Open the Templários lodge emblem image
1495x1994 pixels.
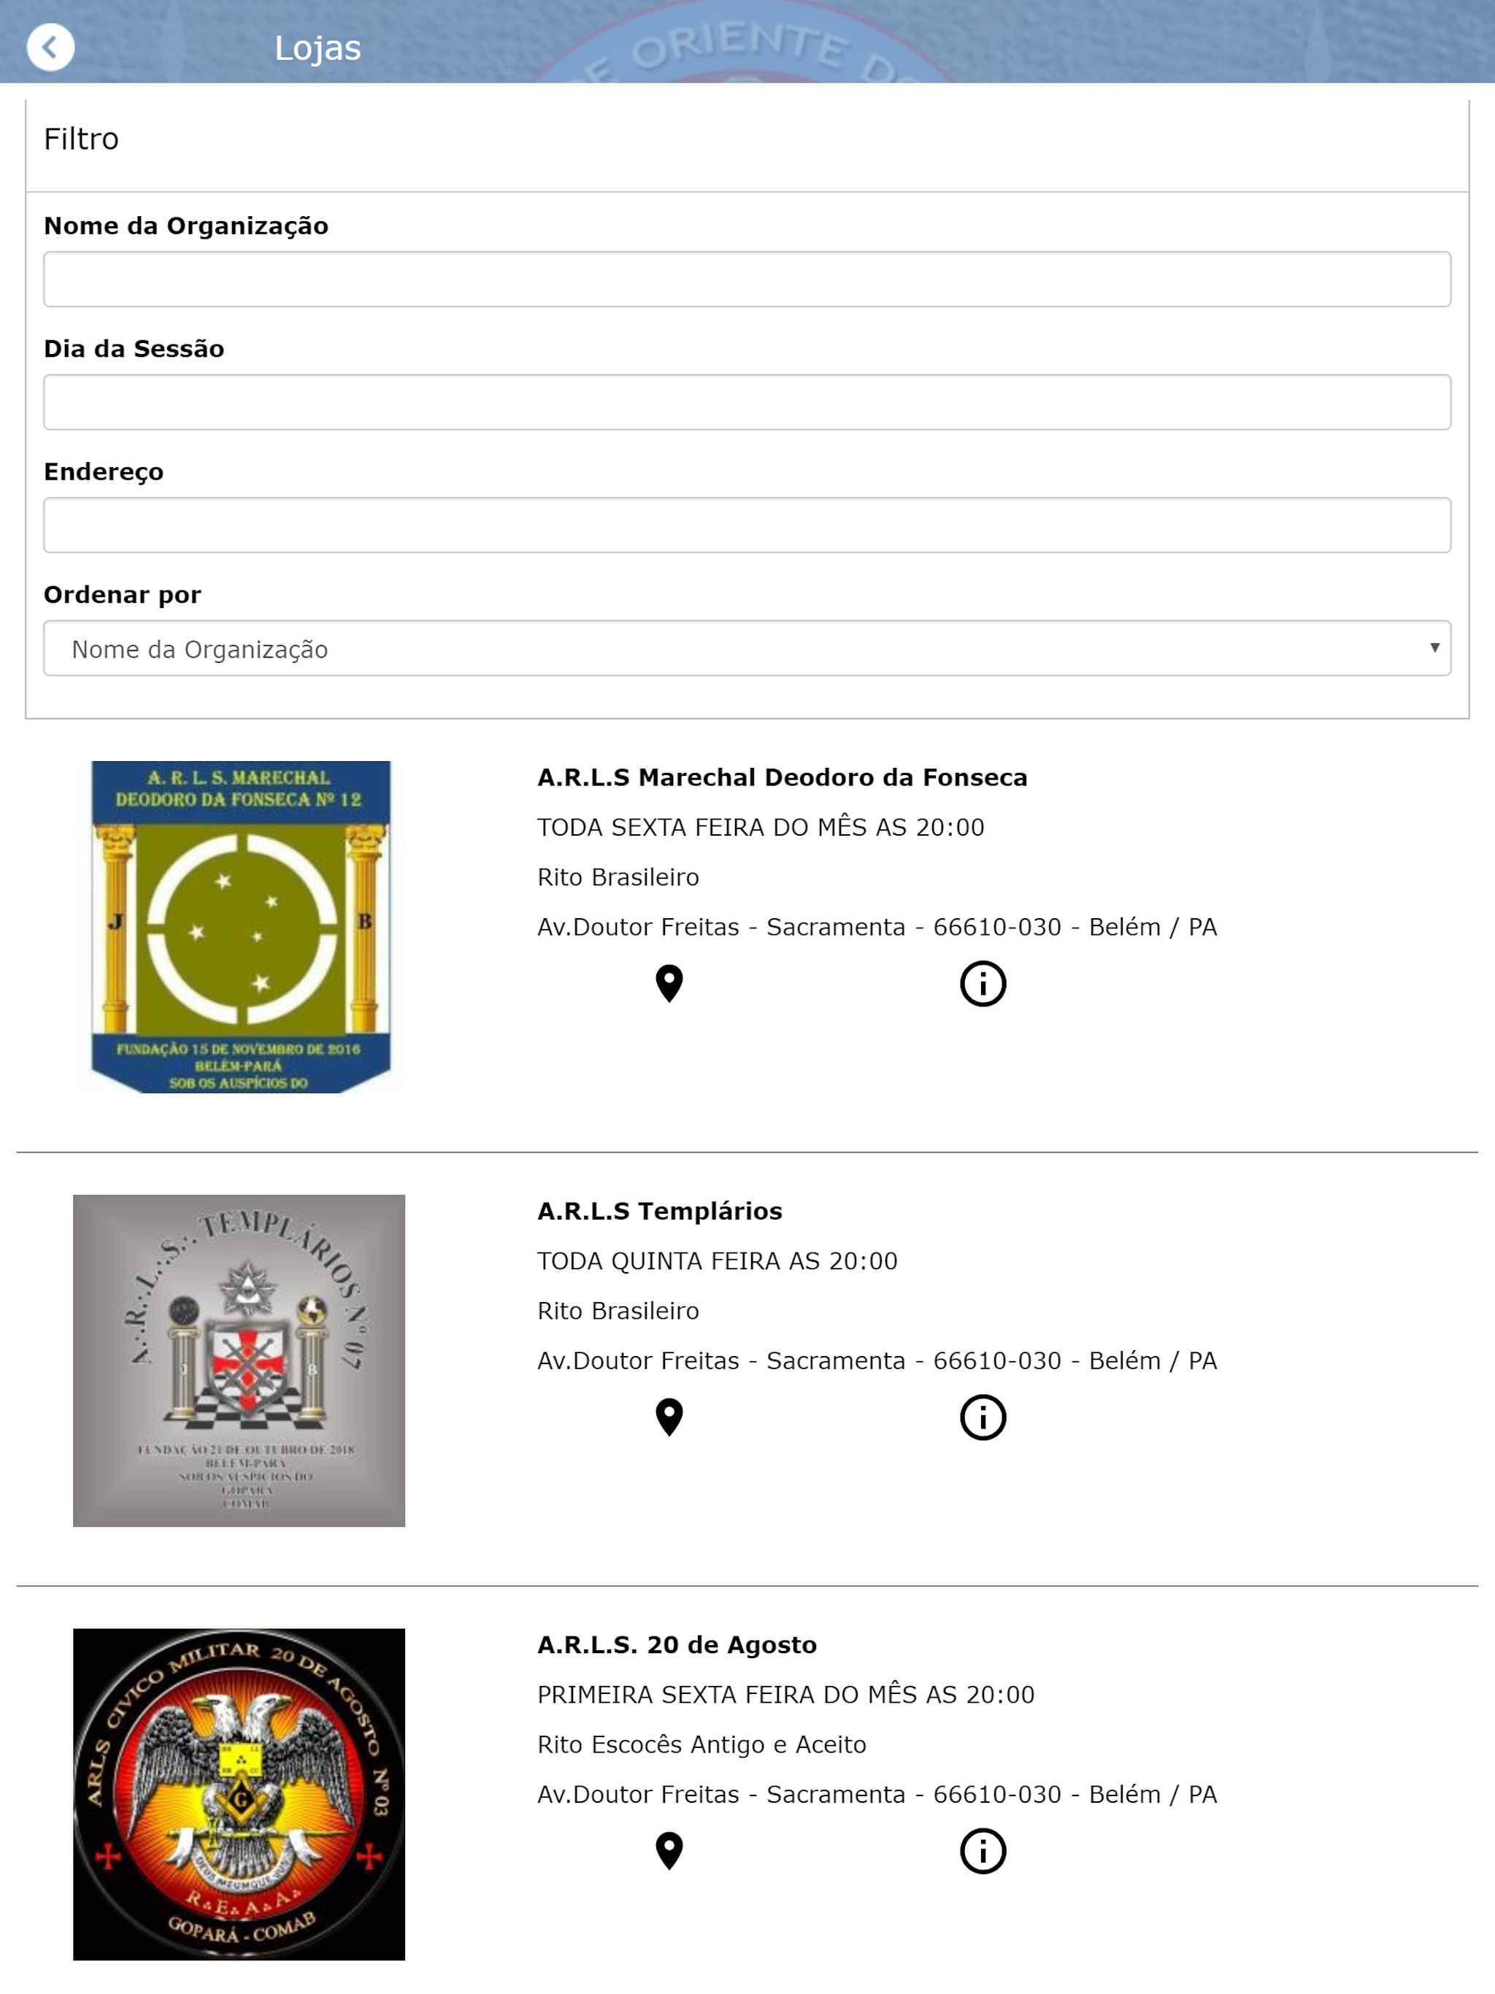[239, 1360]
